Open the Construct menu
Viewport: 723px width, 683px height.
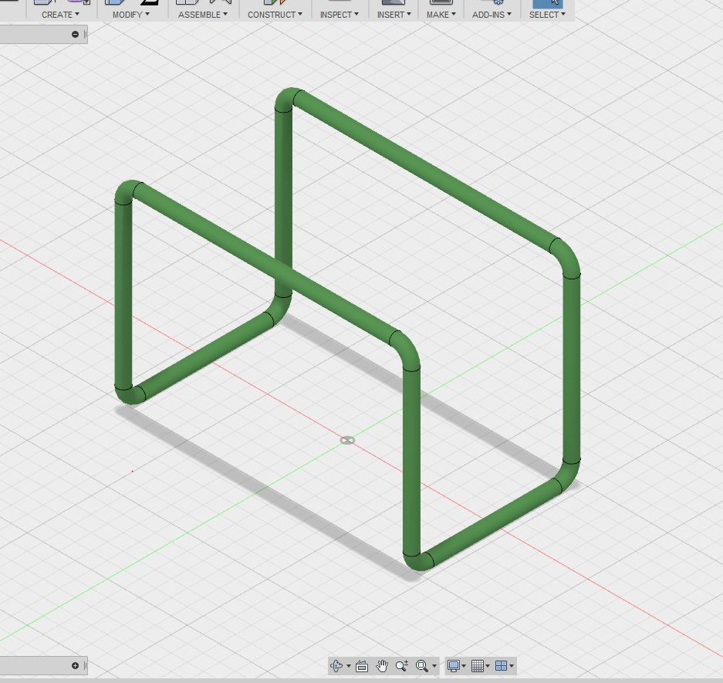pyautogui.click(x=275, y=15)
